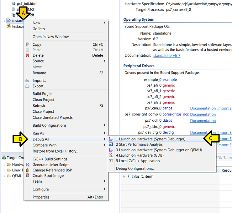Open the Run As submenu
This screenshot has width=232, height=213.
[x=66, y=133]
